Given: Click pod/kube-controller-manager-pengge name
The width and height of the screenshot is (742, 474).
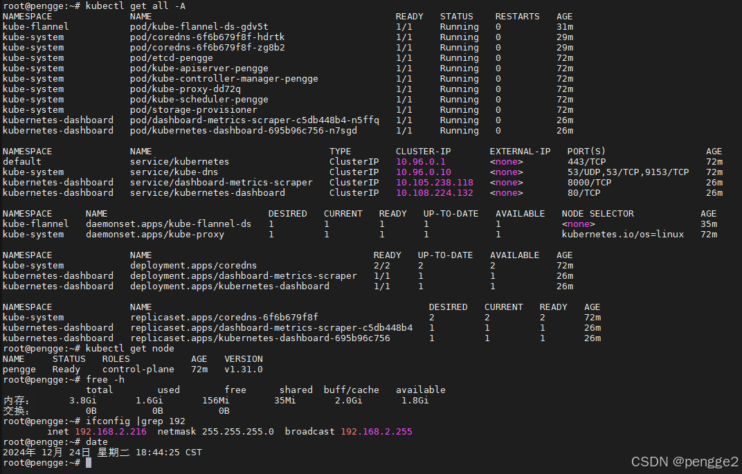Looking at the screenshot, I should 224,79.
